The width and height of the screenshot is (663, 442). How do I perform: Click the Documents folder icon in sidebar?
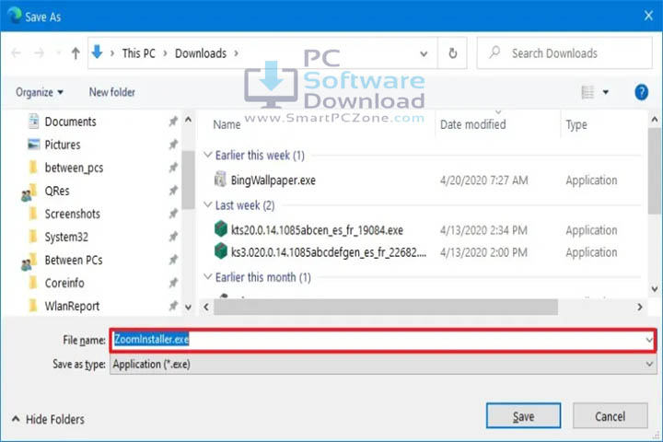click(x=33, y=122)
